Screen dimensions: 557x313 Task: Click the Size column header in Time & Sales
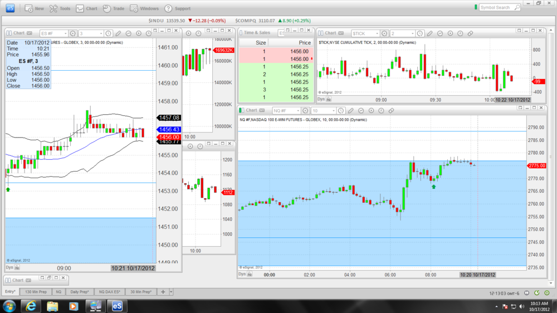[x=261, y=43]
